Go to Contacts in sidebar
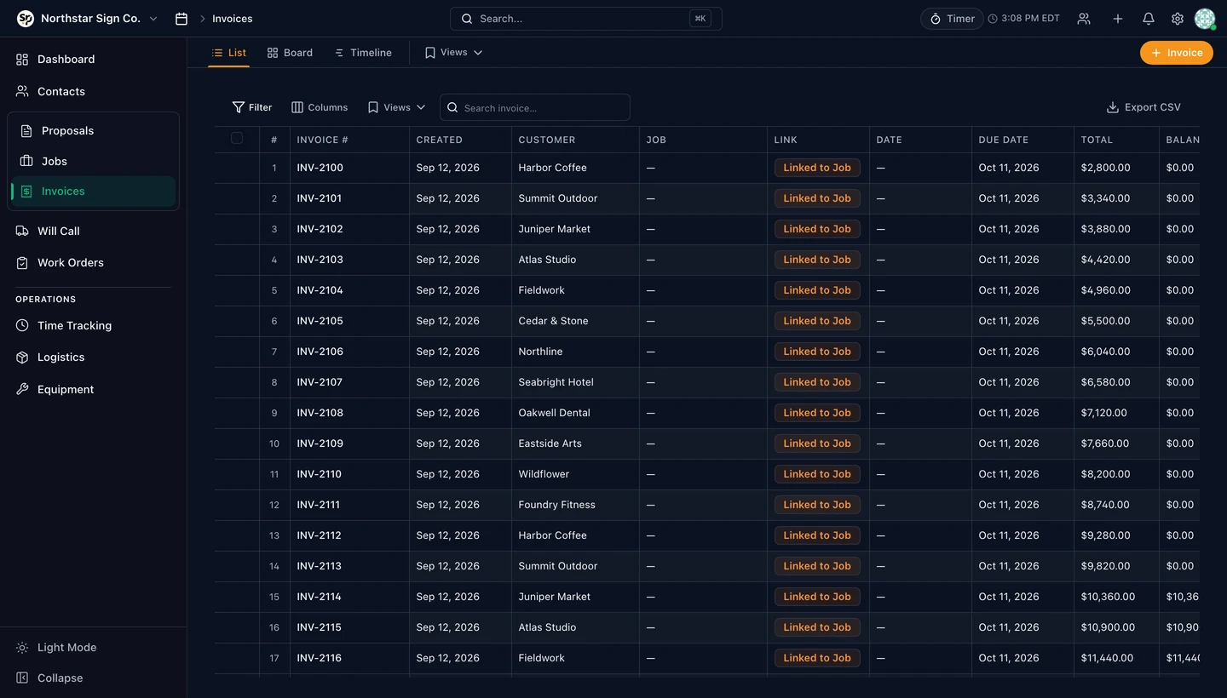 click(94, 91)
